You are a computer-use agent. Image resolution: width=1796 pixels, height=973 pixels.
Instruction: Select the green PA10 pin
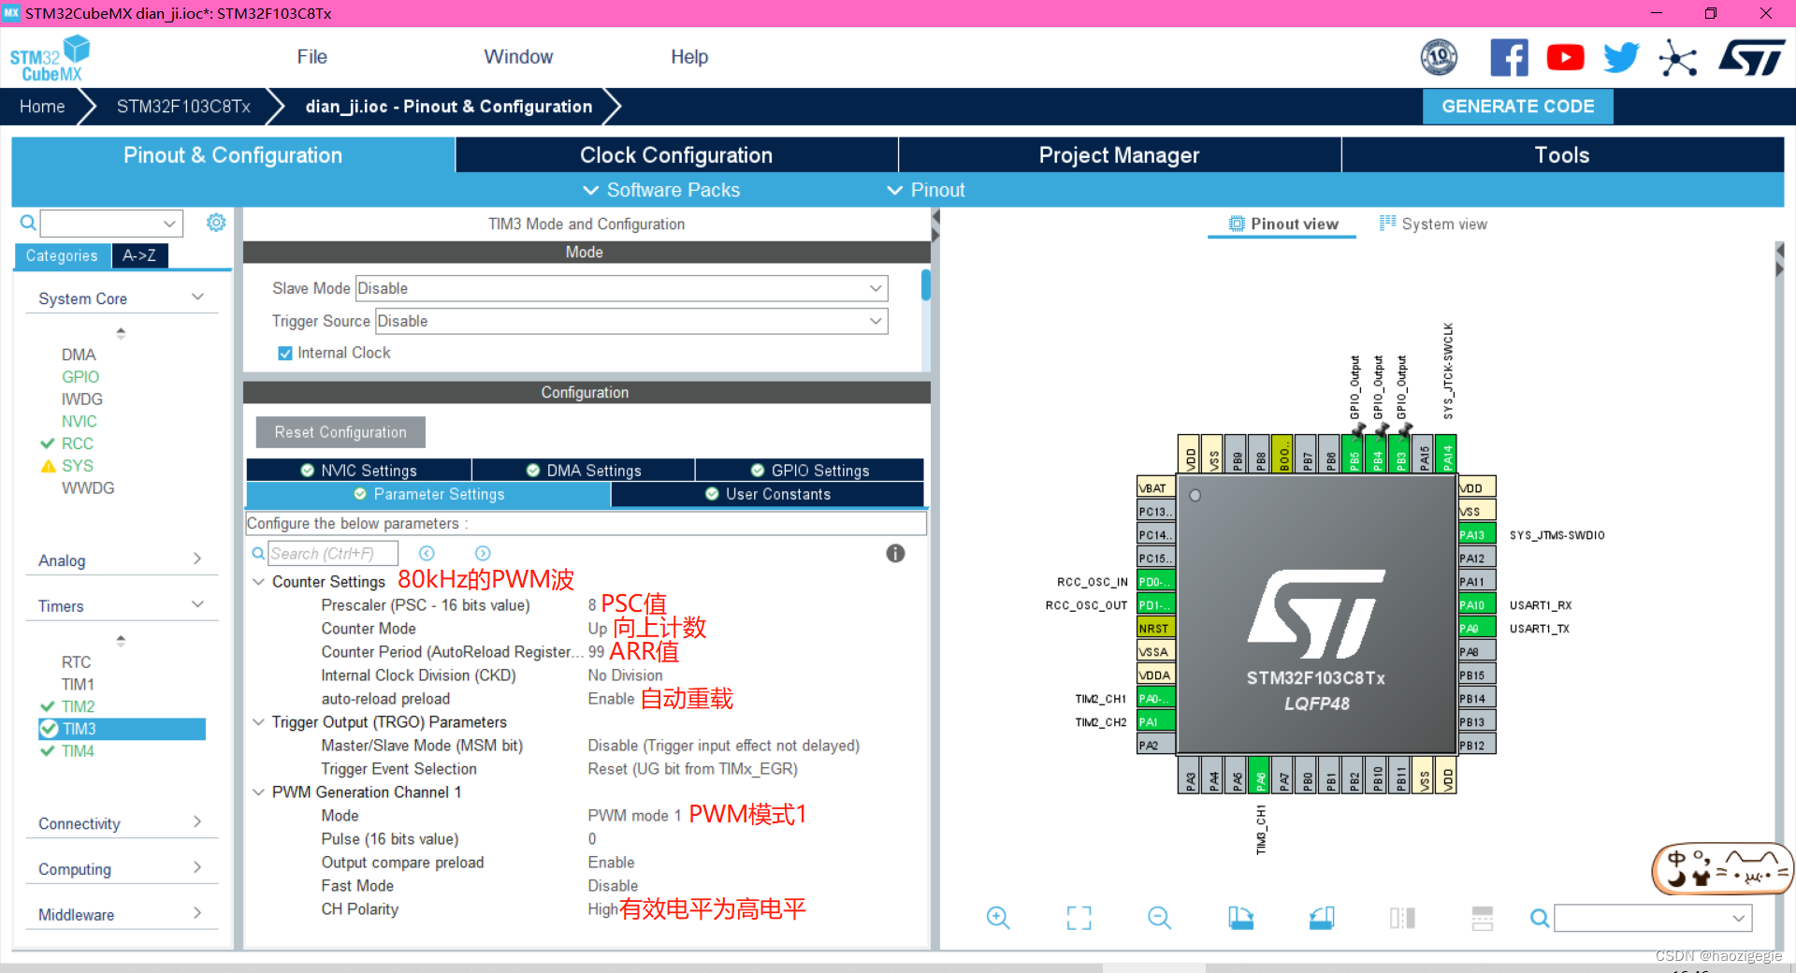[1476, 605]
